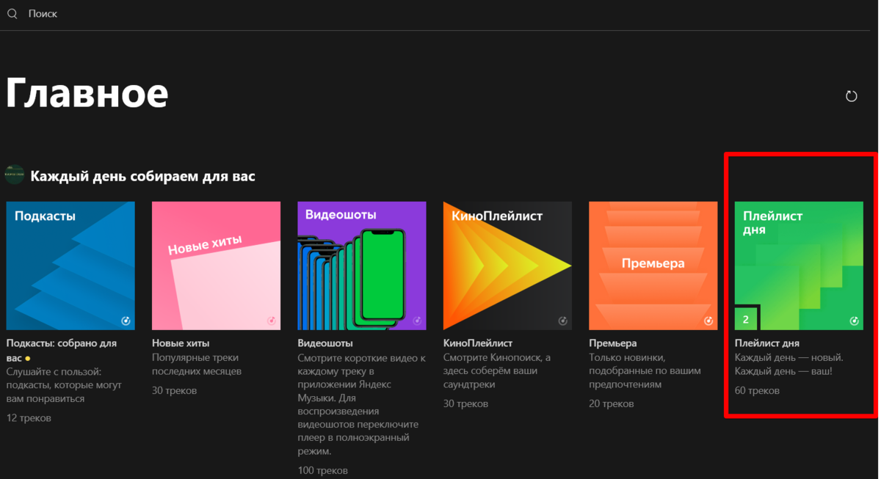Open the Новые хиты title link

tap(181, 343)
